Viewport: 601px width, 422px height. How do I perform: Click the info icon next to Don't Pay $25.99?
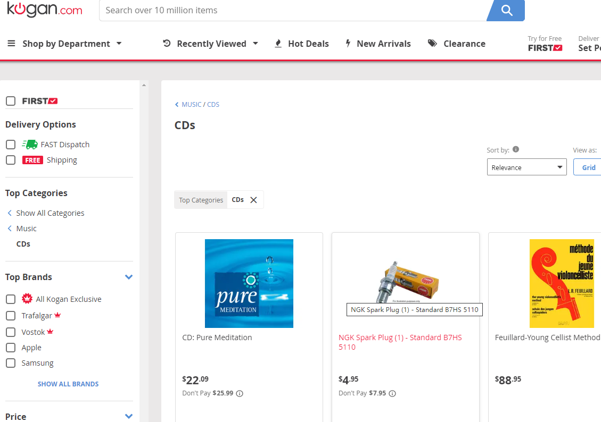[240, 394]
